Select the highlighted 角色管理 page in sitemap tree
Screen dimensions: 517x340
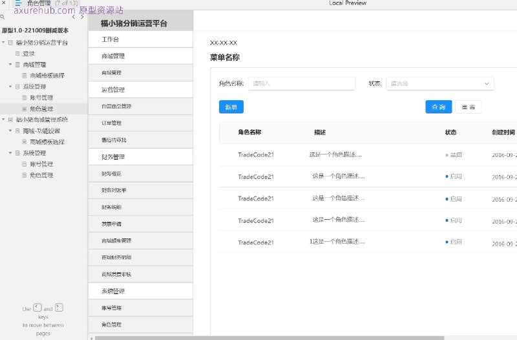(41, 109)
